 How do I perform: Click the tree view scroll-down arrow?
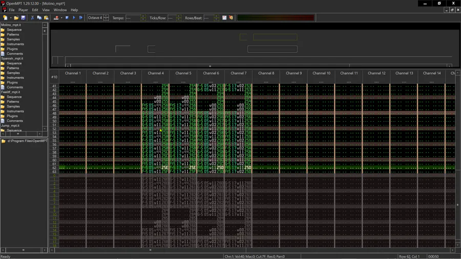tap(45, 128)
